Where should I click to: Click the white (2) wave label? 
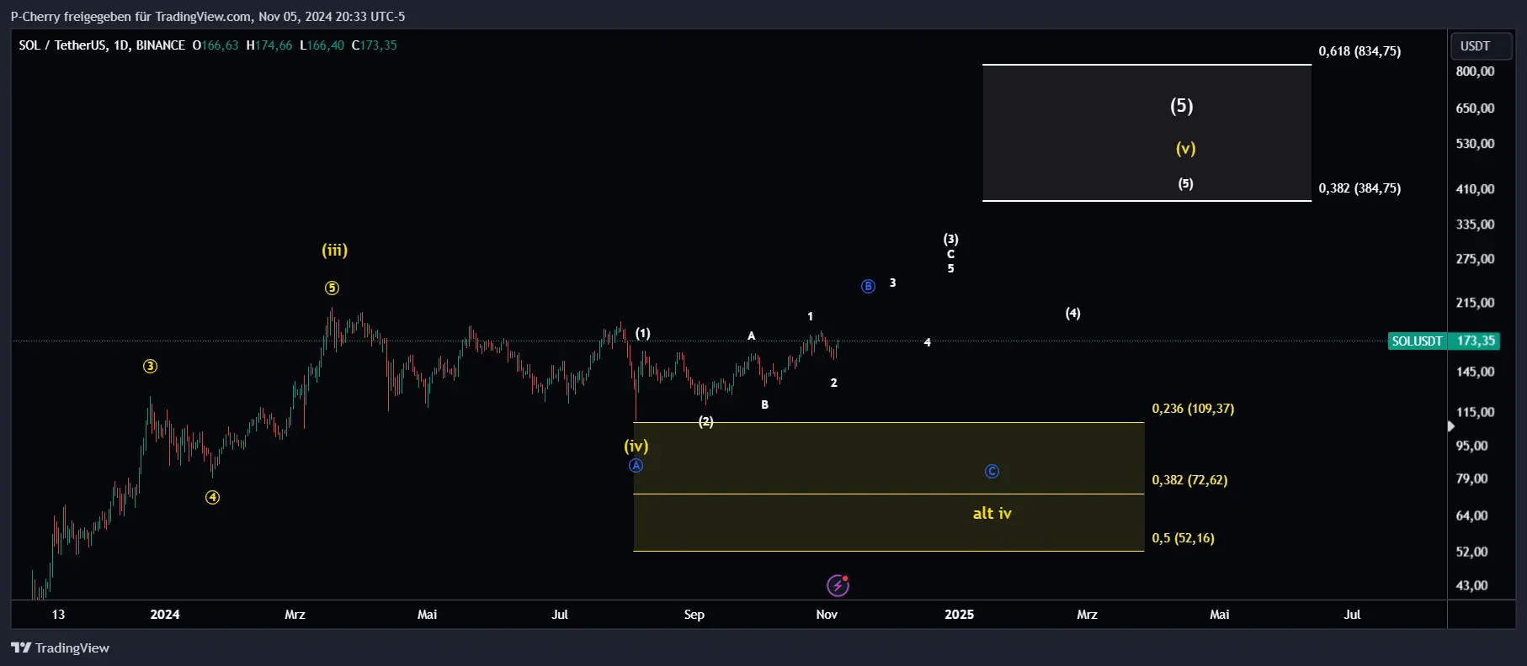[706, 422]
